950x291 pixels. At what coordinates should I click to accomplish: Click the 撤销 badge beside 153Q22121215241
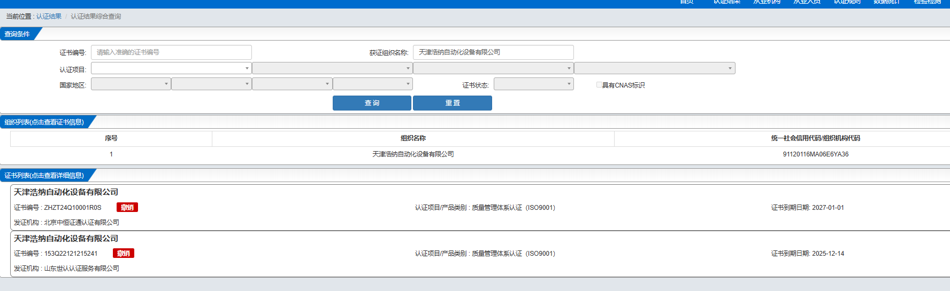click(124, 253)
